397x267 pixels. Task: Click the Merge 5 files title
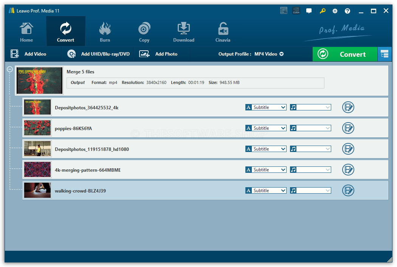80,72
